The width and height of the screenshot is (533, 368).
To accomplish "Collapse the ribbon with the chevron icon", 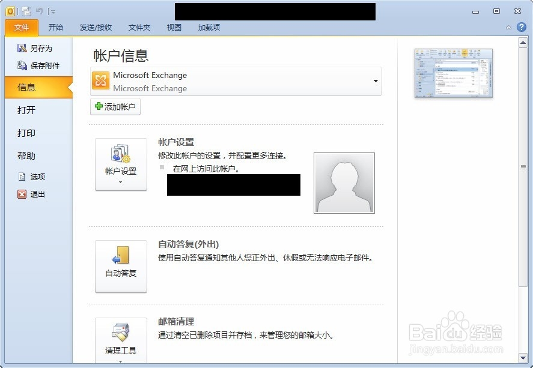I will click(508, 28).
